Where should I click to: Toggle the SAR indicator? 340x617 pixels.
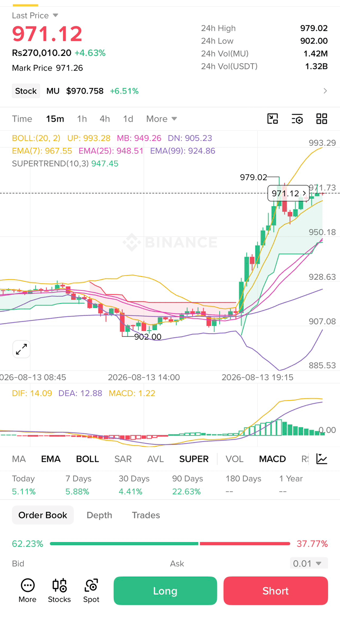(x=123, y=459)
